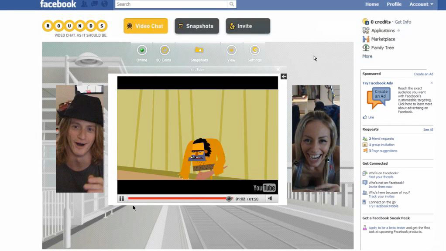Click Apply to be a beta tester
This screenshot has width=446, height=251.
(387, 228)
